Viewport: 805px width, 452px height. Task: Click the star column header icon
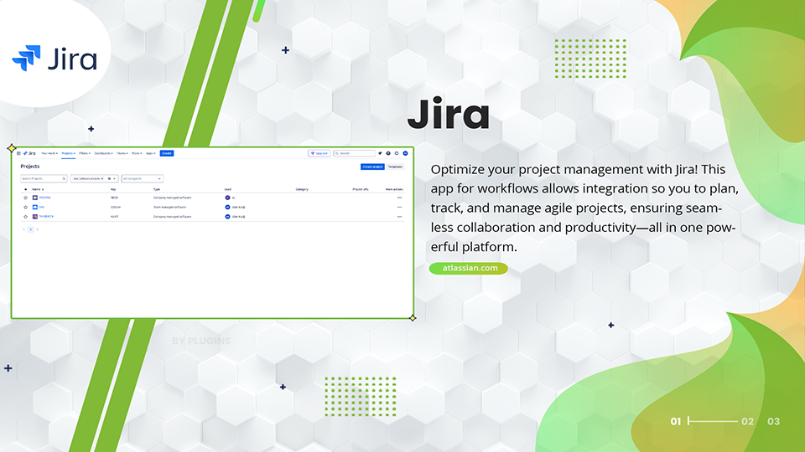[26, 189]
